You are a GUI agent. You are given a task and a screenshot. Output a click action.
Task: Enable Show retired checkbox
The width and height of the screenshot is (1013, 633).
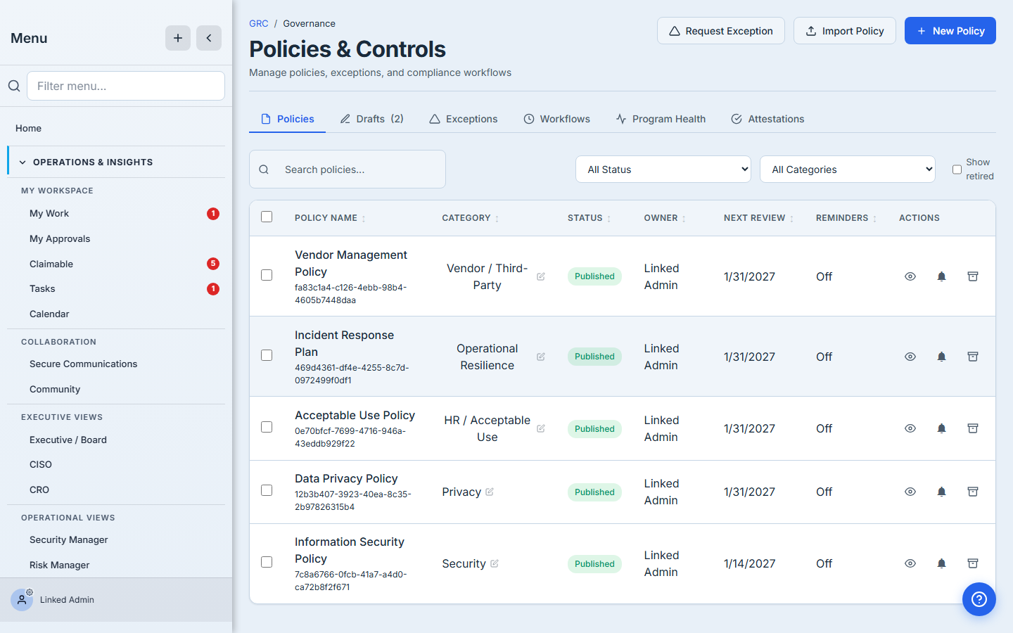point(957,170)
